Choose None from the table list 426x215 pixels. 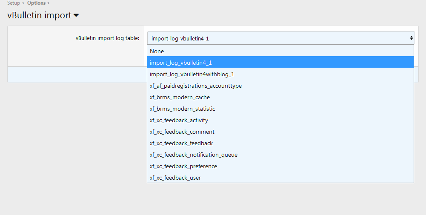157,51
